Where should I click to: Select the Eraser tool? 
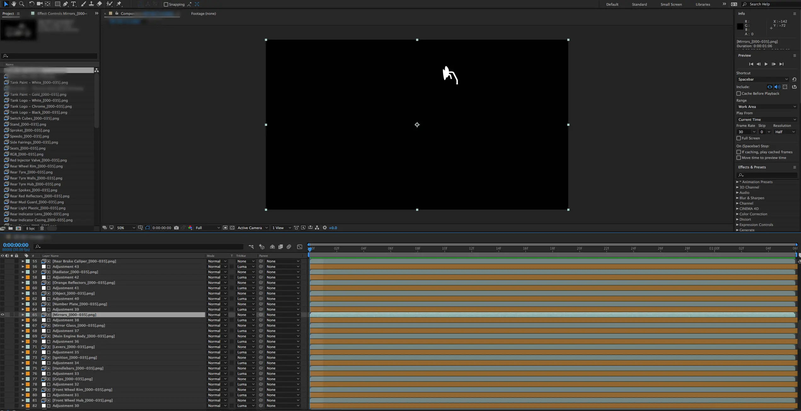(99, 4)
